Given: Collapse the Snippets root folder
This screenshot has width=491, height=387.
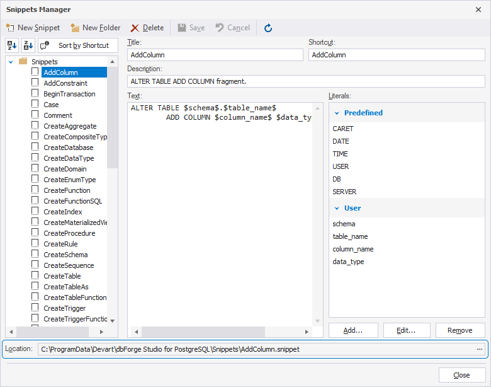Looking at the screenshot, I should 11,62.
